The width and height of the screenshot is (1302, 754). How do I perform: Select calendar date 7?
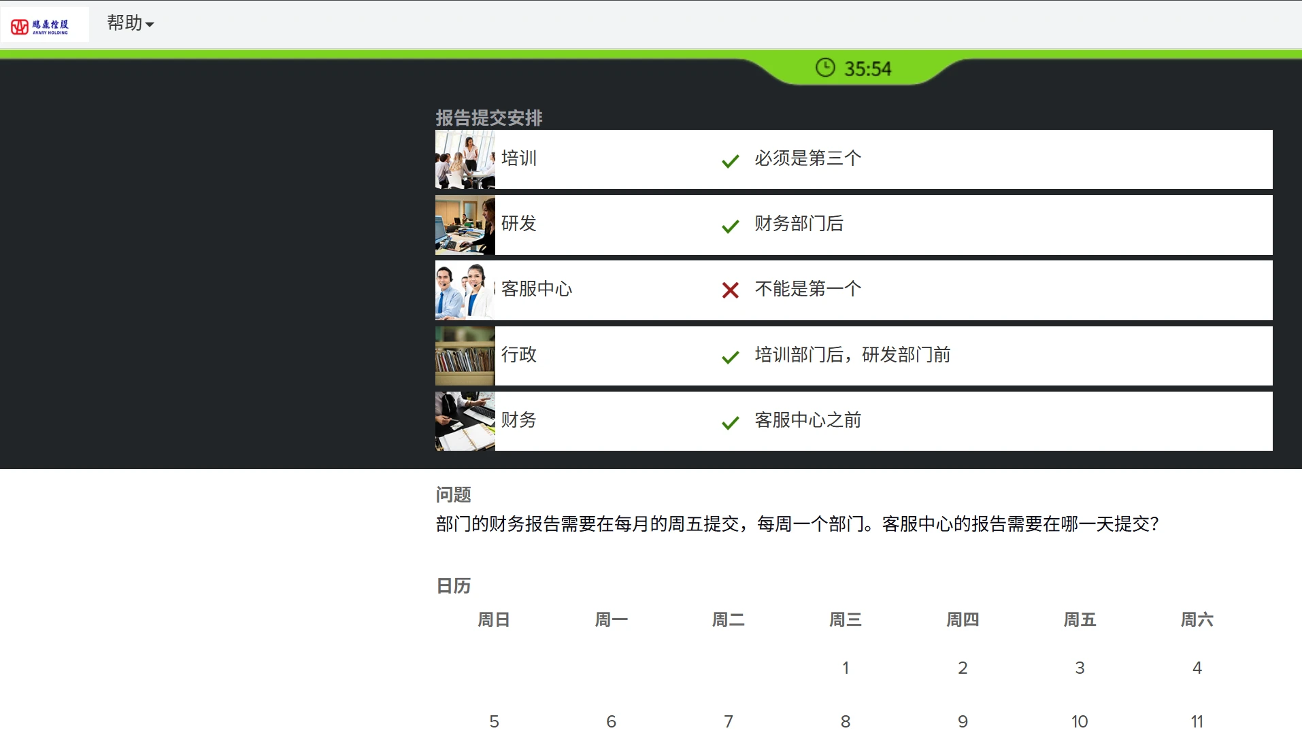click(729, 721)
